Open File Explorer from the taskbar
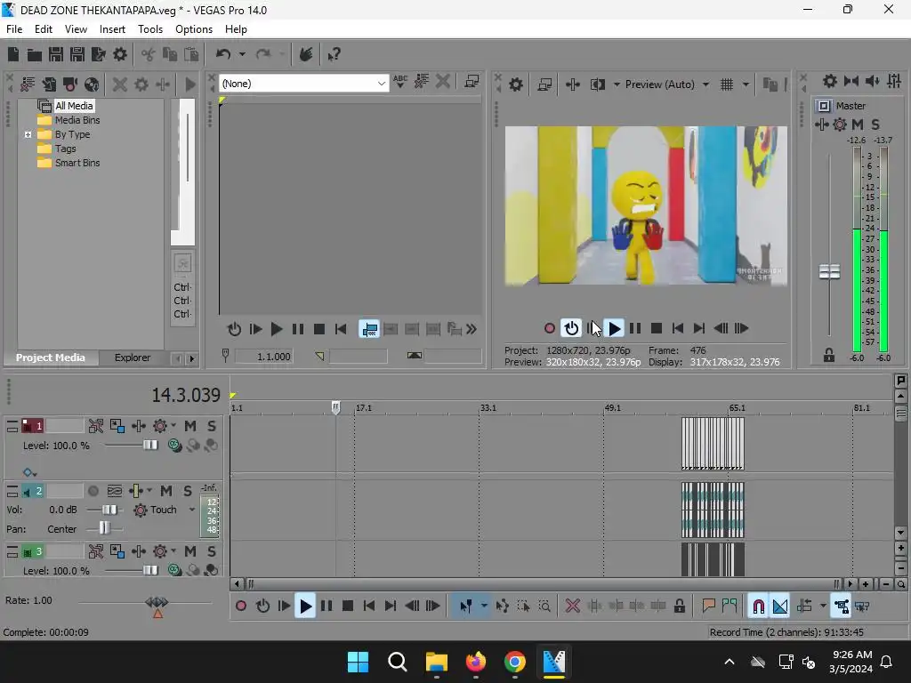The width and height of the screenshot is (911, 683). point(436,662)
